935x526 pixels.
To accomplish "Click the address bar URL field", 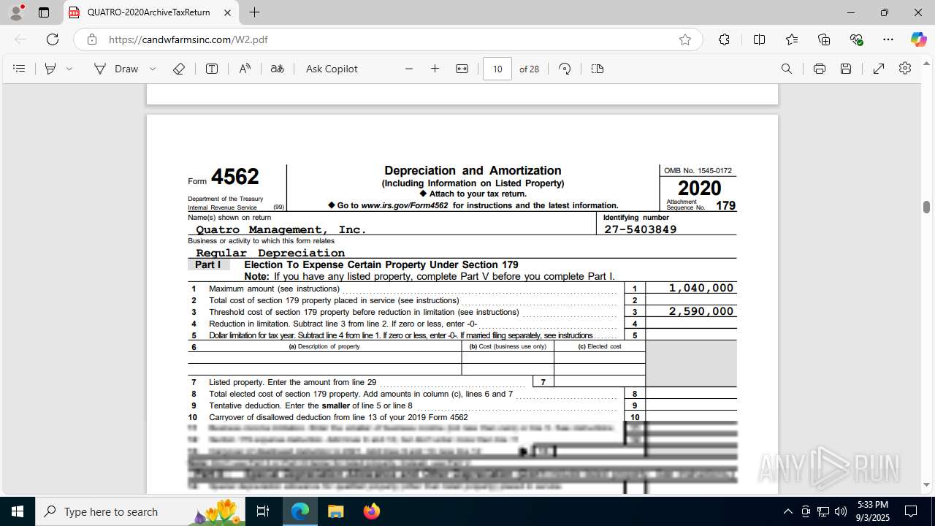I will pos(387,39).
